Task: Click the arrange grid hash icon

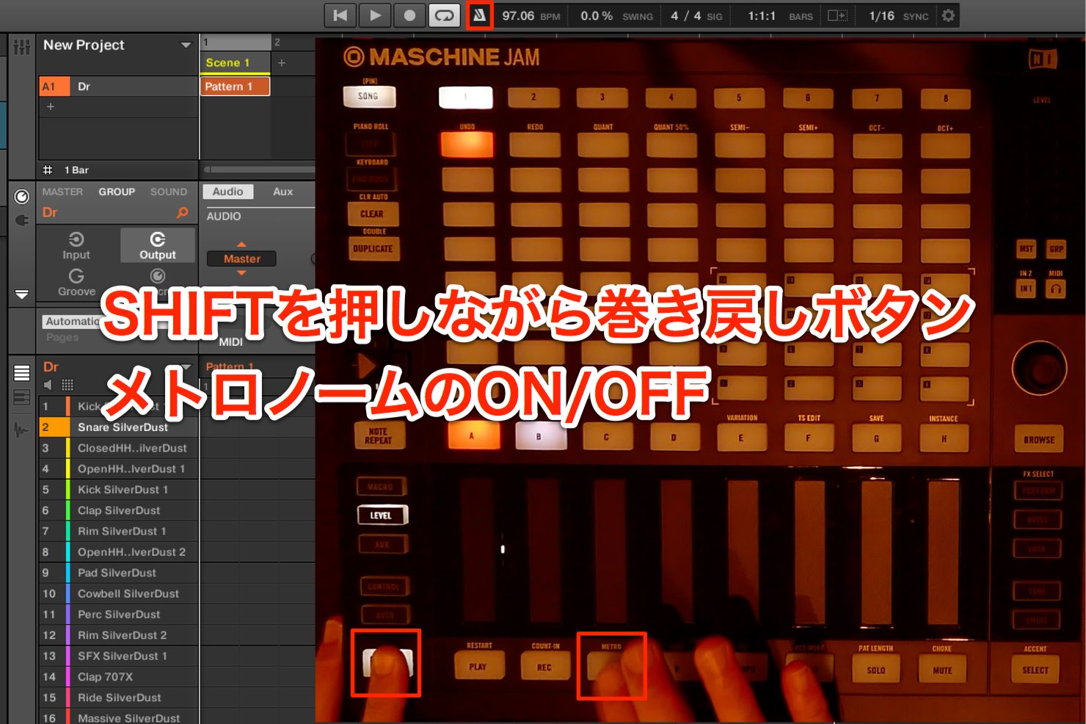Action: [48, 170]
